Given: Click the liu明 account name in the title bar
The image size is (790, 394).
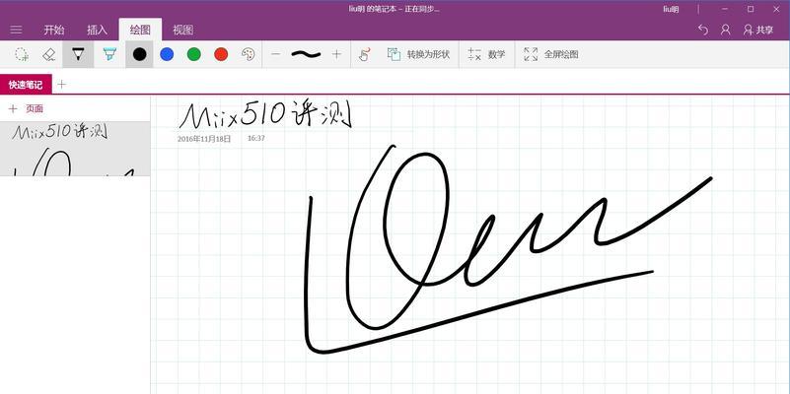Looking at the screenshot, I should coord(671,9).
